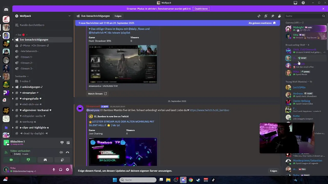The image size is (328, 184).
Task: Click the Discord icon in taskbar
Action: click(x=183, y=180)
